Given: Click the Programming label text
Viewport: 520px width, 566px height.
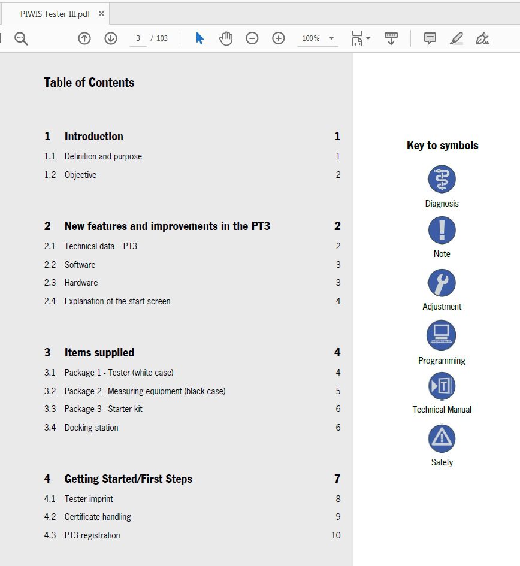Looking at the screenshot, I should pyautogui.click(x=442, y=361).
